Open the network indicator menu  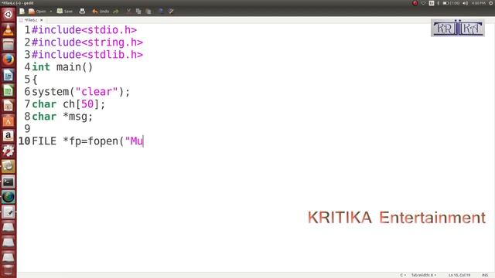(423, 3)
